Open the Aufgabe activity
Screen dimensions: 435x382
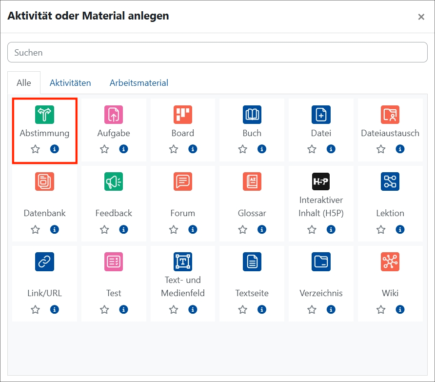coord(114,115)
